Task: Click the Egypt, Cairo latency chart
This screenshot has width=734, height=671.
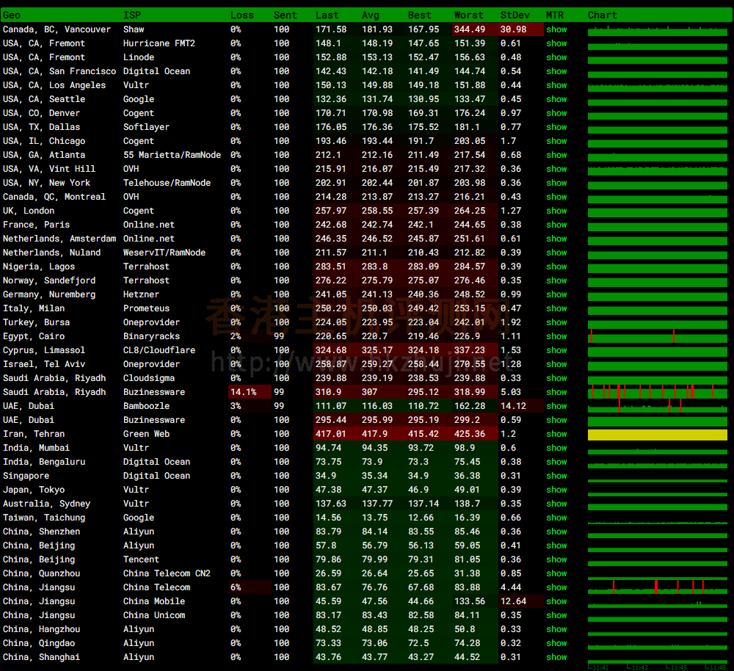Action: (657, 336)
